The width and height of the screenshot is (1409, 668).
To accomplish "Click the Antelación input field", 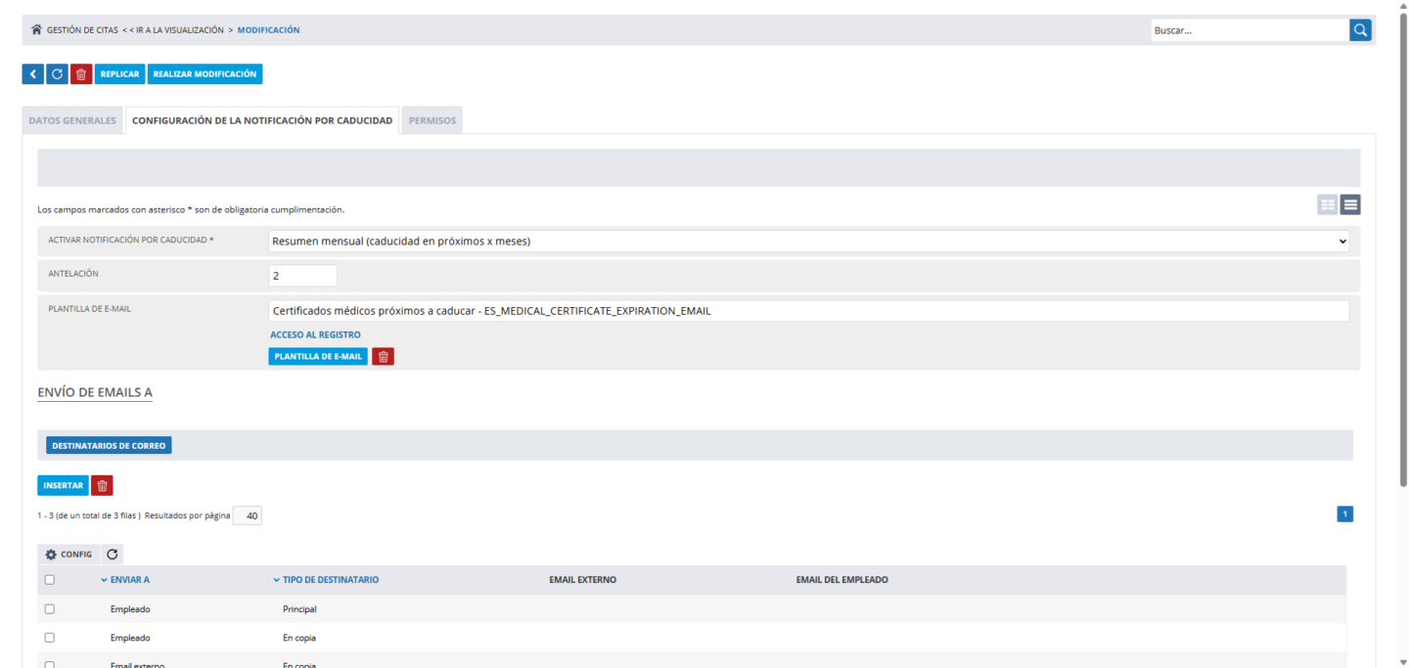I will tap(302, 276).
